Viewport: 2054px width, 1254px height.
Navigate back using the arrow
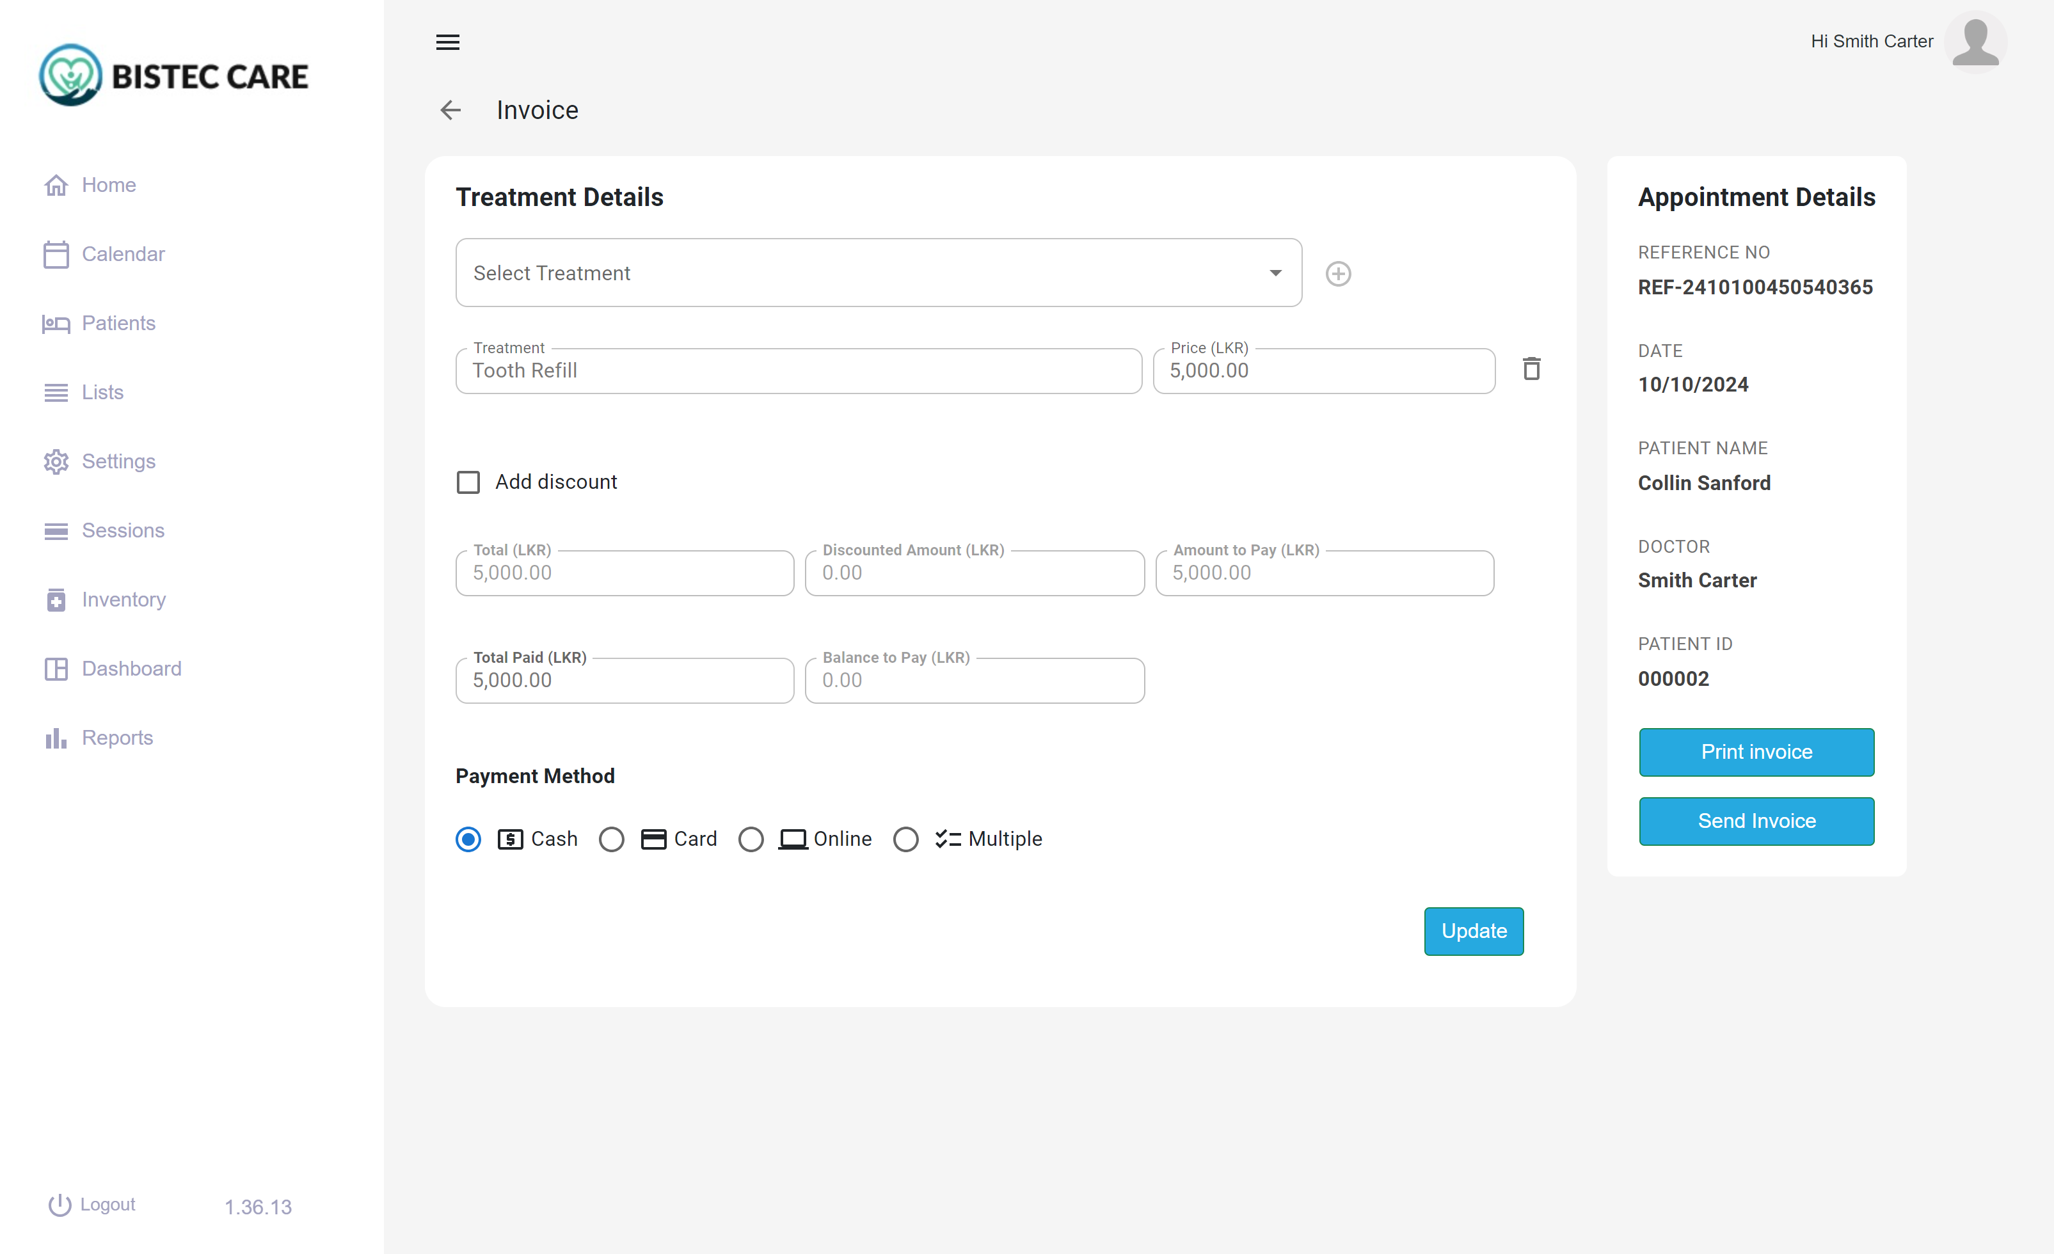click(x=450, y=110)
